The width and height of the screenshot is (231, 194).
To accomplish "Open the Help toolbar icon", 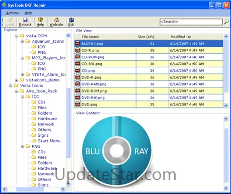I will 40,22.
